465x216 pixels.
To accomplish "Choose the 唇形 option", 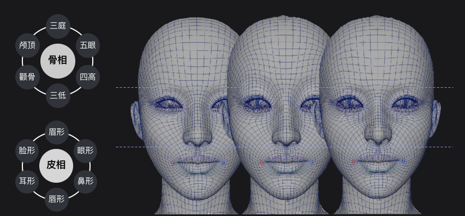I will 57,200.
